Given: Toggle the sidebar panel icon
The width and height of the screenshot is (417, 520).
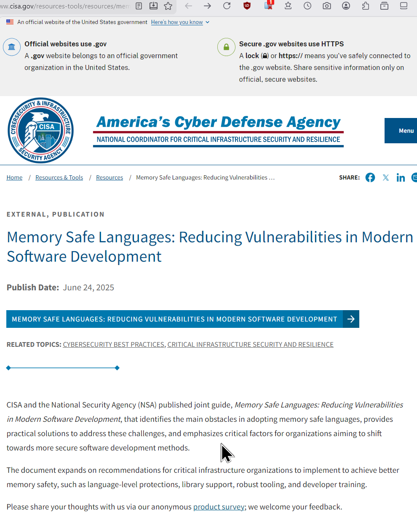Looking at the screenshot, I should coord(404,6).
